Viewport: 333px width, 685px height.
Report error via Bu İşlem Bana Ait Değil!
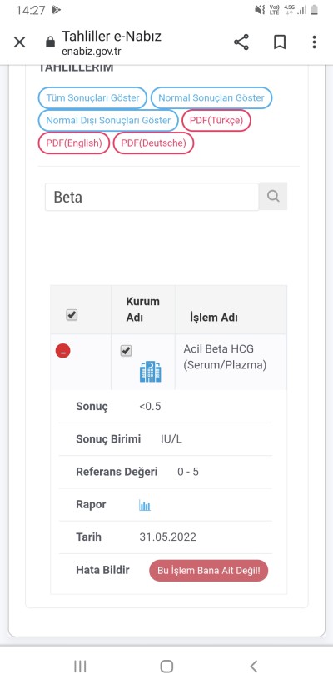(209, 571)
